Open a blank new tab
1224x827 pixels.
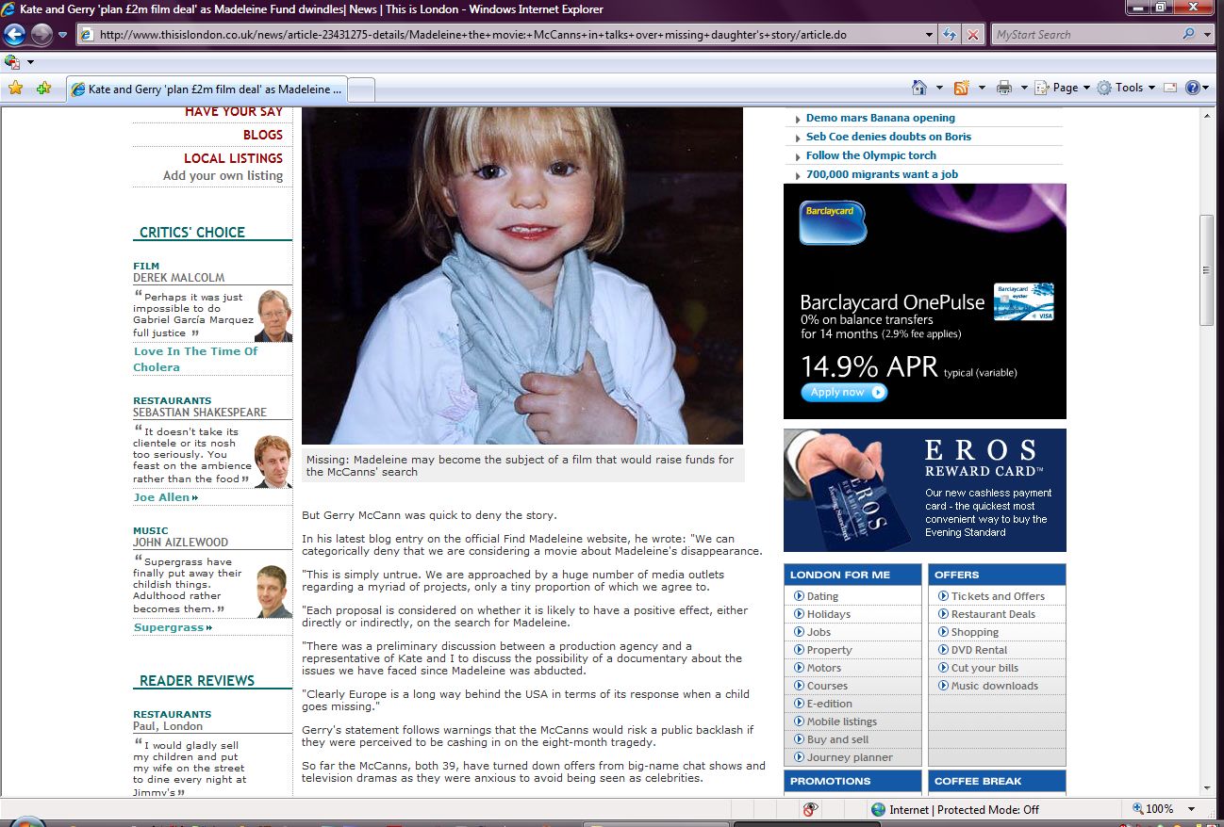362,89
